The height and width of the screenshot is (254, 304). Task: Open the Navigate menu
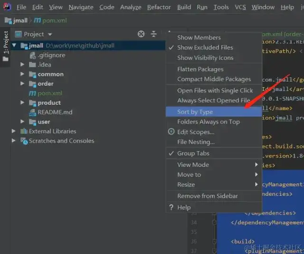coord(81,7)
